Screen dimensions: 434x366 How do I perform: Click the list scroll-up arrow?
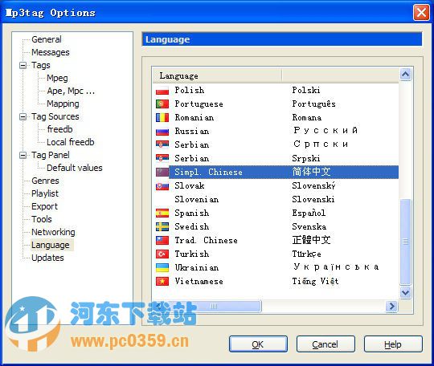[x=406, y=75]
